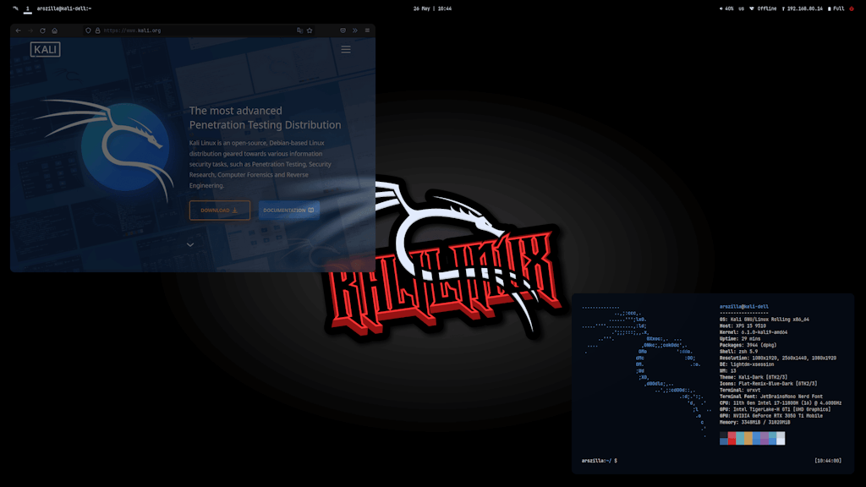
Task: Switch to workspace 1 in the top bar
Action: pyautogui.click(x=28, y=8)
